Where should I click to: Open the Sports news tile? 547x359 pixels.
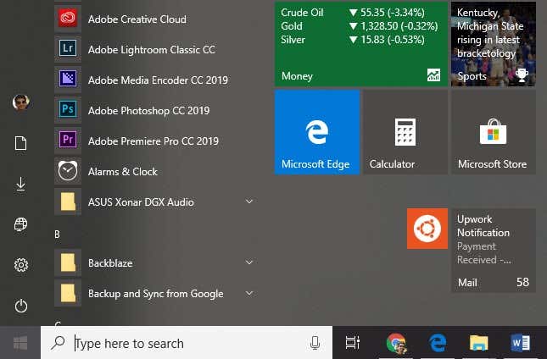tap(492, 44)
